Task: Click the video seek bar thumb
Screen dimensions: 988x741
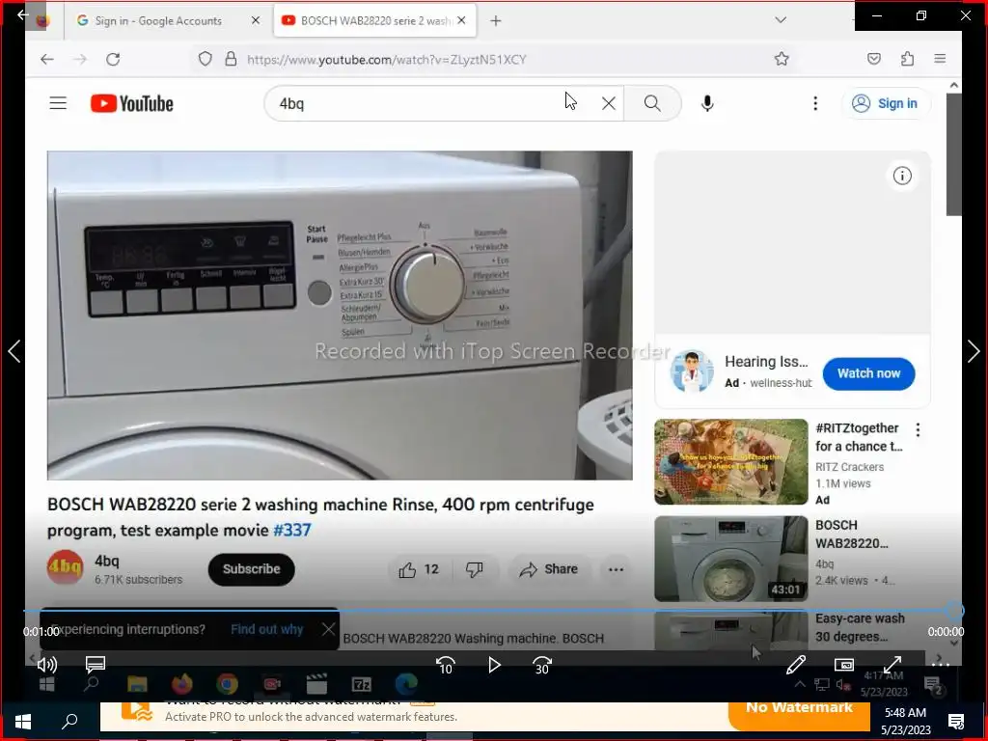Action: click(x=955, y=611)
